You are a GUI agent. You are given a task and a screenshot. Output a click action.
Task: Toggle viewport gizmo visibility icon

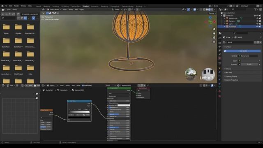click(189, 9)
